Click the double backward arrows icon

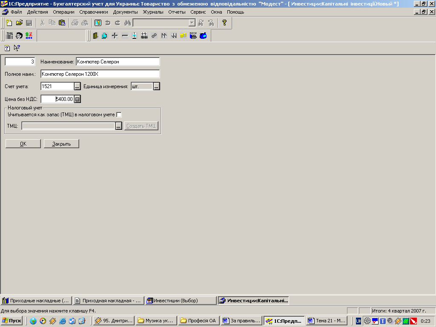pos(174,36)
